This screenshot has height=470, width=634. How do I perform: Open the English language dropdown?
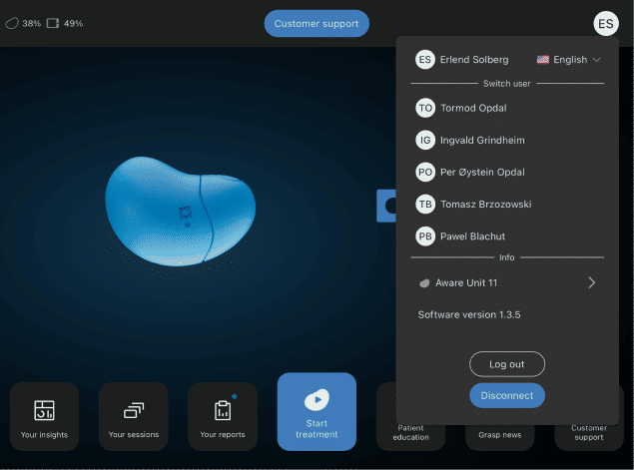pos(568,60)
